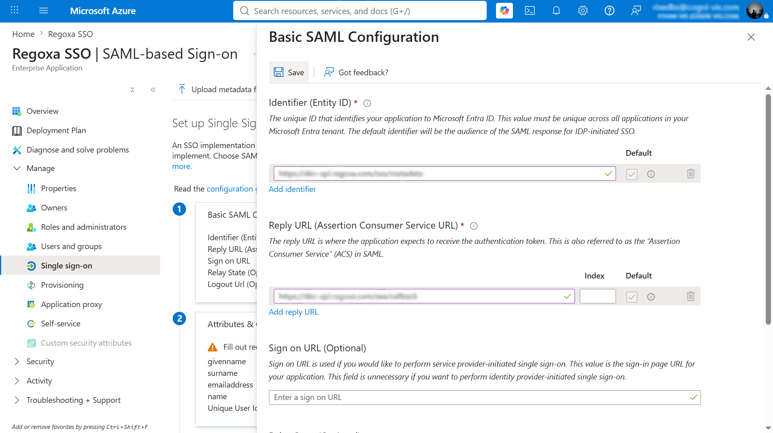Go to Home breadcrumb
This screenshot has height=433, width=773.
(x=23, y=34)
